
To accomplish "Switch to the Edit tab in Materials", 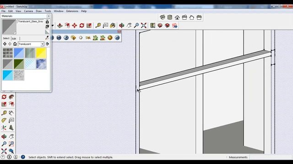I will [x=14, y=39].
